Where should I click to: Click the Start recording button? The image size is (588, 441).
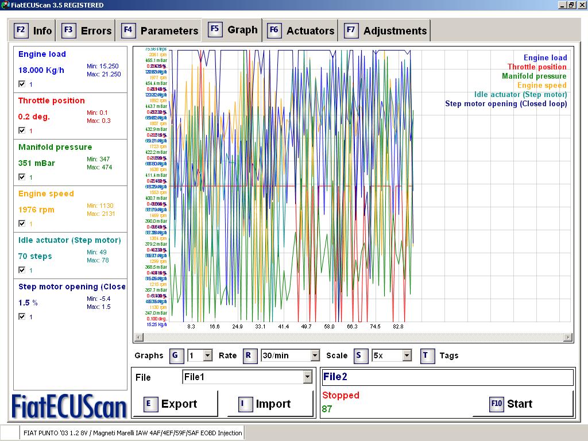(x=523, y=404)
